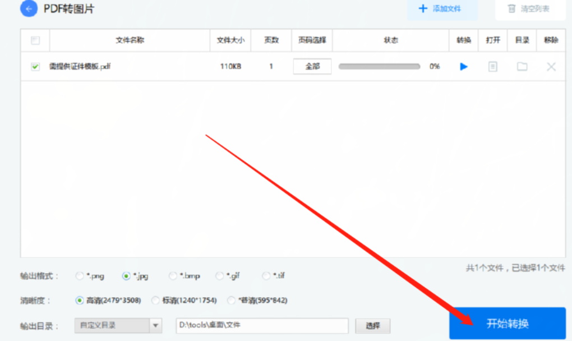572x341 pixels.
Task: Open the converted file via document icon
Action: [492, 66]
